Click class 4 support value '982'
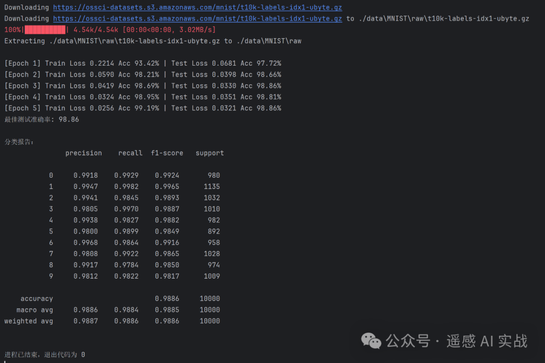The width and height of the screenshot is (545, 363). pos(214,220)
